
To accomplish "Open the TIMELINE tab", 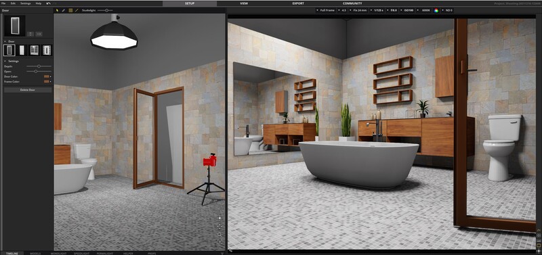I will pos(12,253).
